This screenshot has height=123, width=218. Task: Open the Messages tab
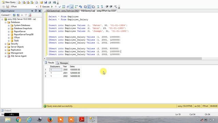pyautogui.click(x=62, y=63)
